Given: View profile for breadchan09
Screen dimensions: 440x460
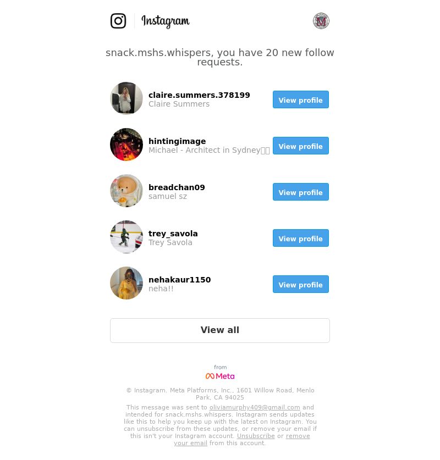Looking at the screenshot, I should click(300, 192).
